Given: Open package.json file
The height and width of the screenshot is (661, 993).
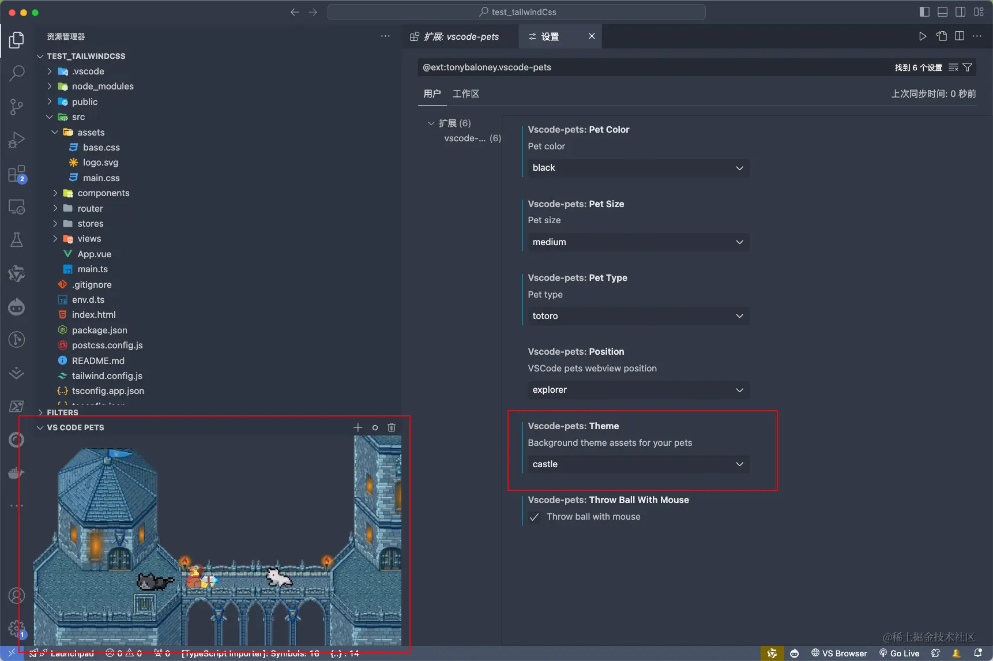Looking at the screenshot, I should pos(100,330).
